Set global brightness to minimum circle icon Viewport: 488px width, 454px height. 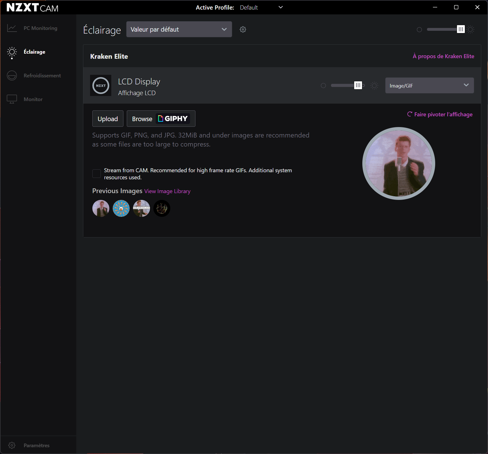(x=419, y=30)
